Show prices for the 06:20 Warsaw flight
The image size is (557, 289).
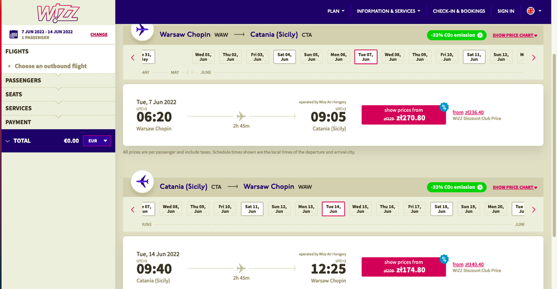[x=404, y=115]
